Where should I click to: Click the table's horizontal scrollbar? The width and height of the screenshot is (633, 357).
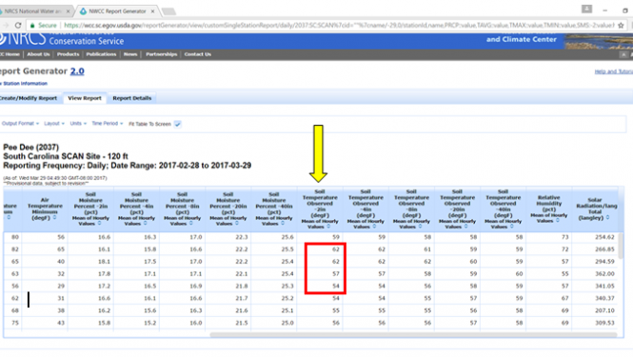pos(413,335)
